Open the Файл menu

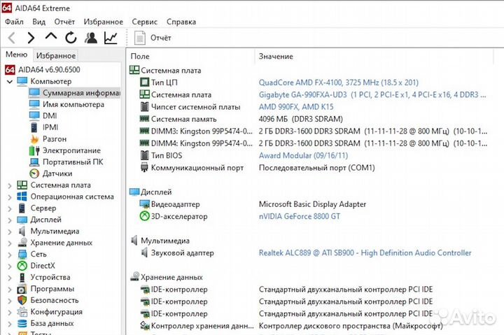click(14, 22)
